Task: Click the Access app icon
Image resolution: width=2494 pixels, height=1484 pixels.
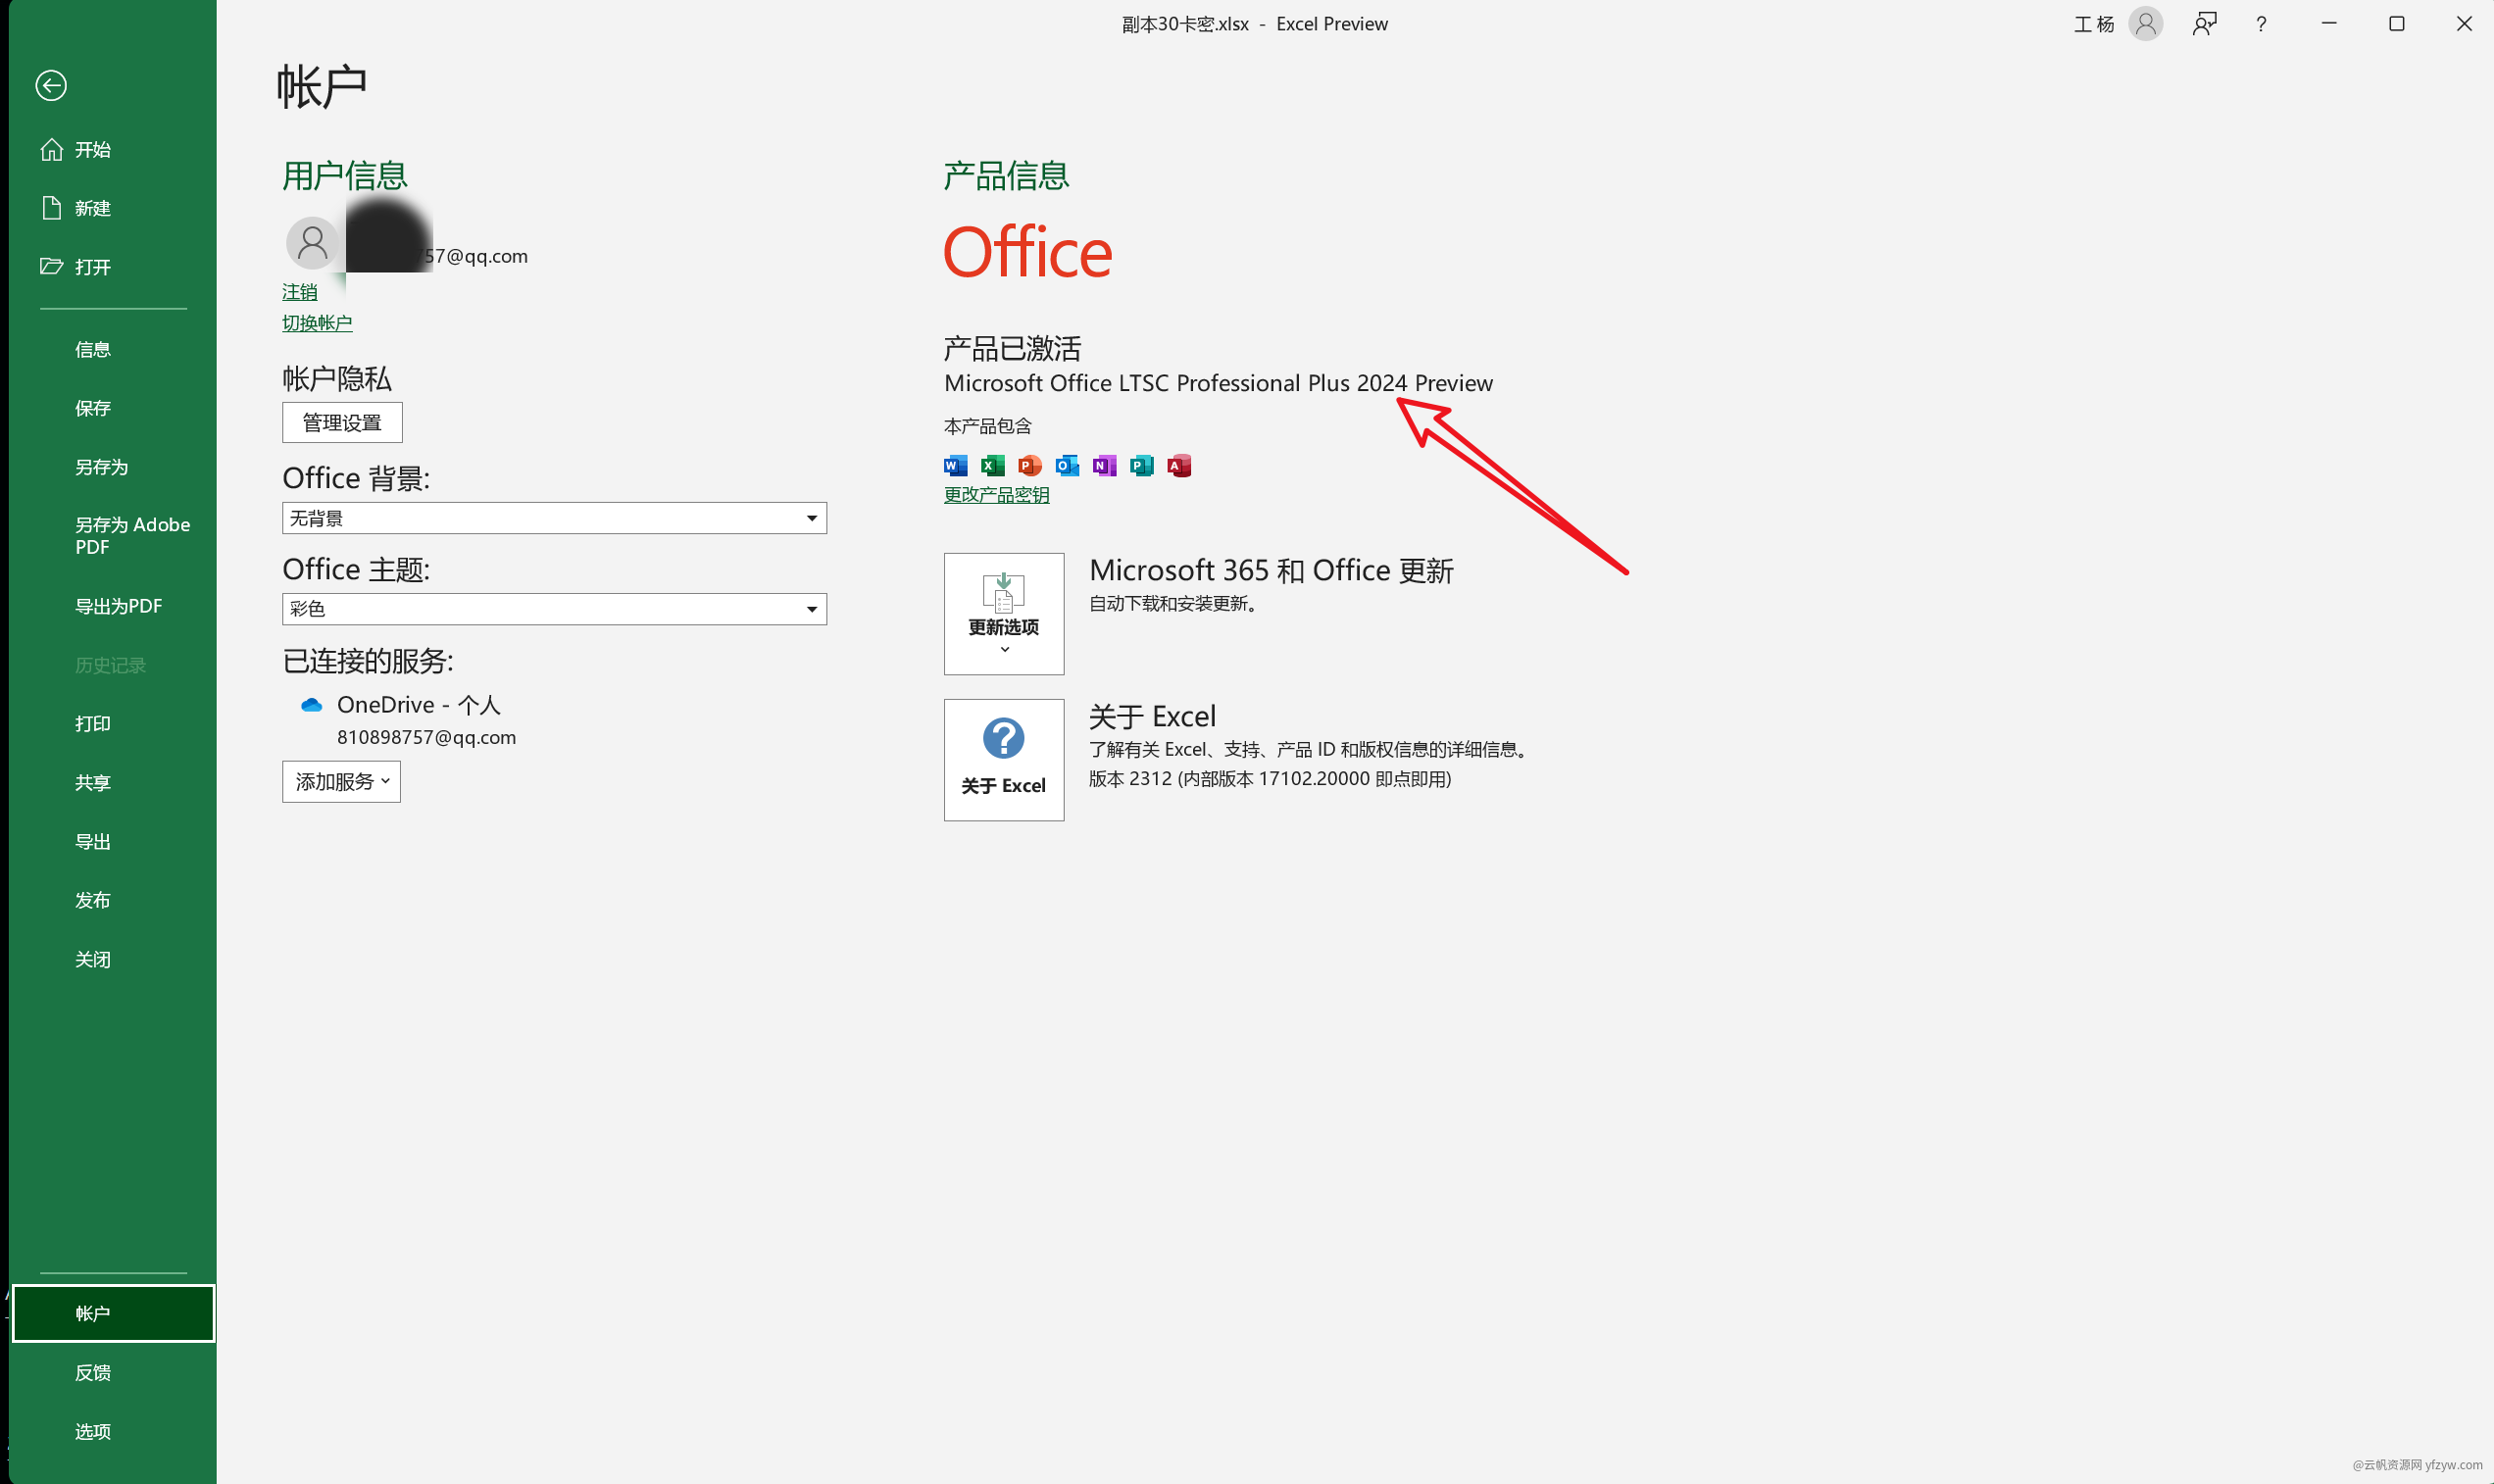Action: click(x=1179, y=465)
